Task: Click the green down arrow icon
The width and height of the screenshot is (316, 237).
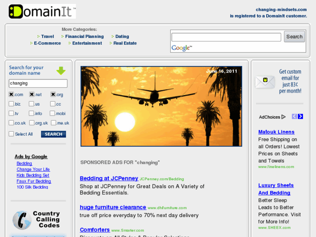Action: click(x=61, y=70)
